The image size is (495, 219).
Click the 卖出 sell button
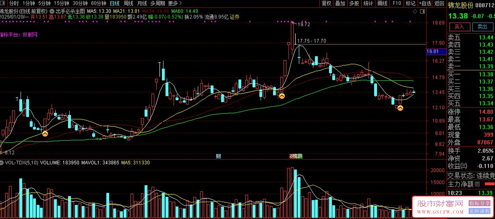tap(482, 27)
